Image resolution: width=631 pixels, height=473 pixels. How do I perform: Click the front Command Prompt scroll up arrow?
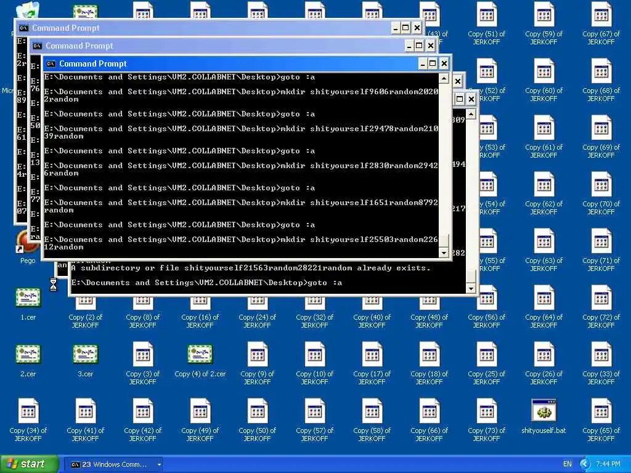(x=444, y=78)
